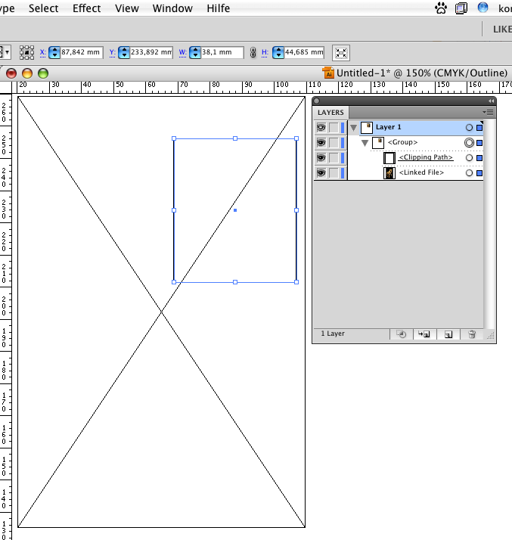Delete selection using the trash icon

tap(472, 334)
